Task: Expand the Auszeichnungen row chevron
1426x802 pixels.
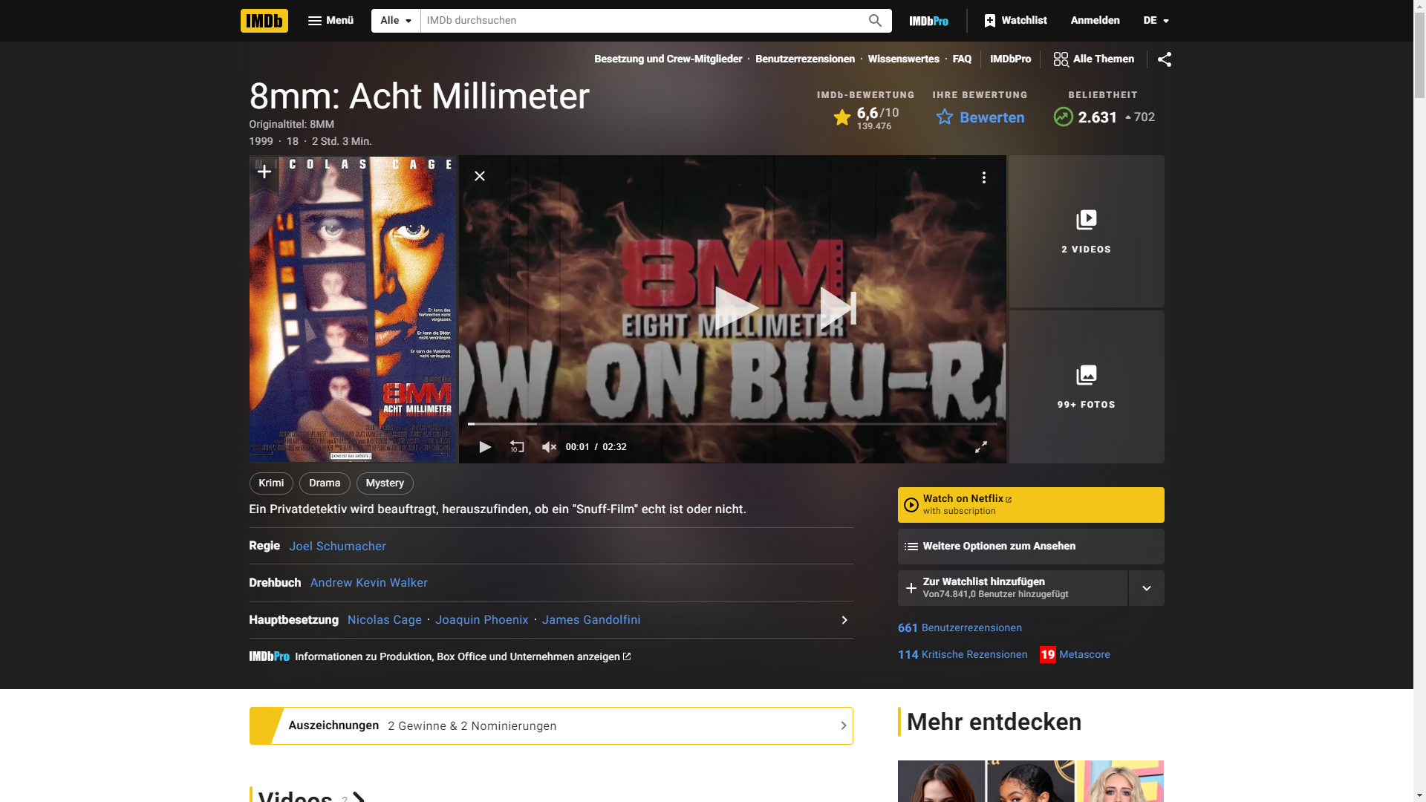Action: point(844,726)
